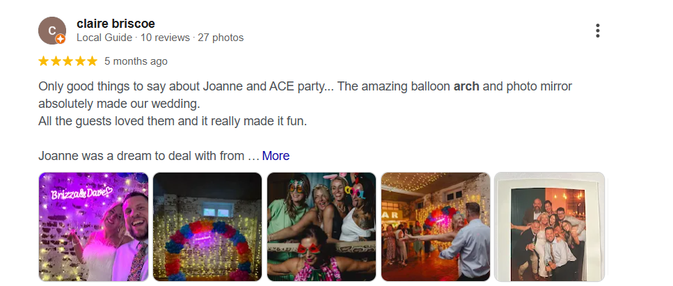673x286 pixels.
Task: Click the first yellow rating star
Action: pos(44,61)
